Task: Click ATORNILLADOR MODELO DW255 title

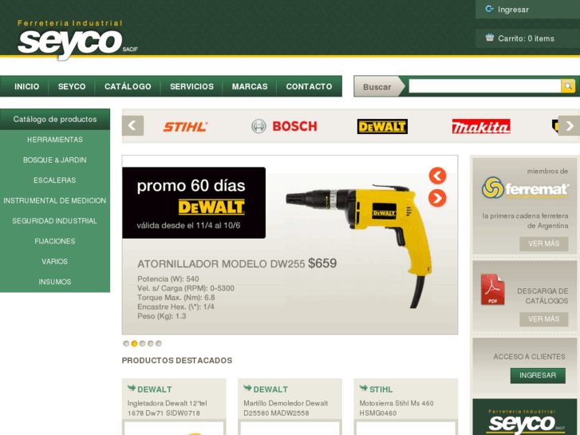Action: pyautogui.click(x=221, y=264)
